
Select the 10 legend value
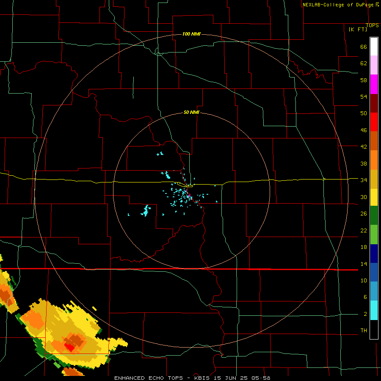(x=364, y=280)
